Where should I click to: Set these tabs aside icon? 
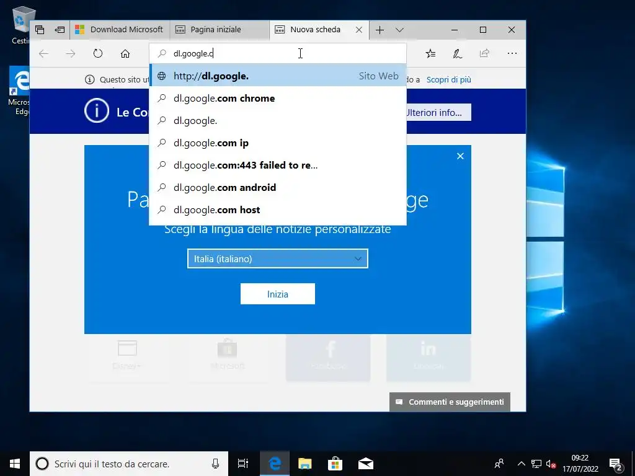[x=60, y=30]
